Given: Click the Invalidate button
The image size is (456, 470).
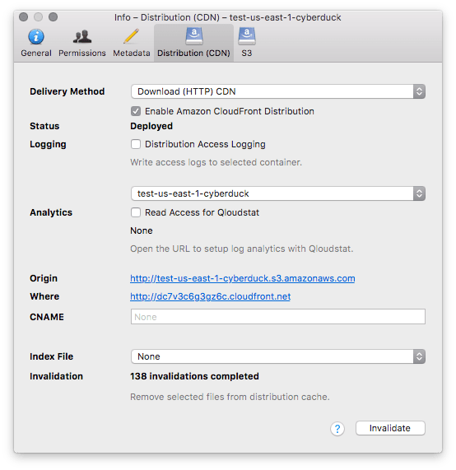Looking at the screenshot, I should coord(390,428).
